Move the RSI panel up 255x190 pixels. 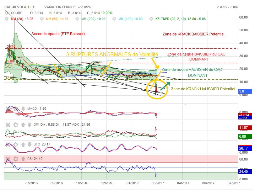click(x=23, y=159)
